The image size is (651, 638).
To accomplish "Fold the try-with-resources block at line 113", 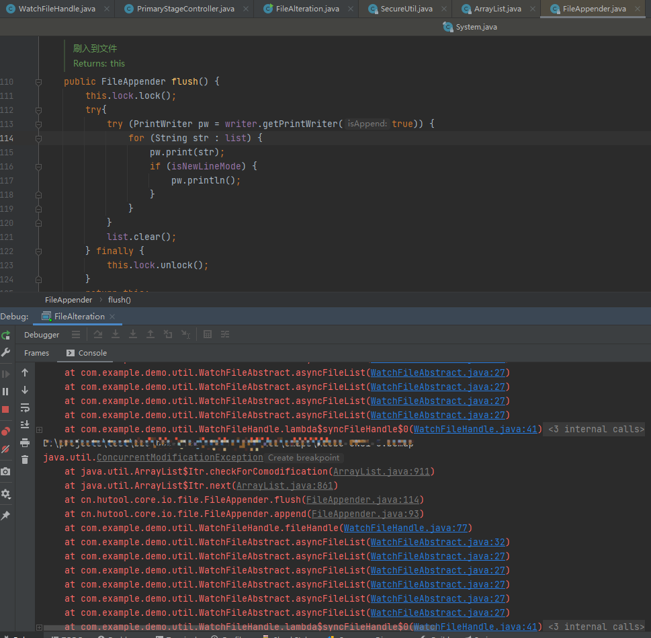I will pos(38,124).
